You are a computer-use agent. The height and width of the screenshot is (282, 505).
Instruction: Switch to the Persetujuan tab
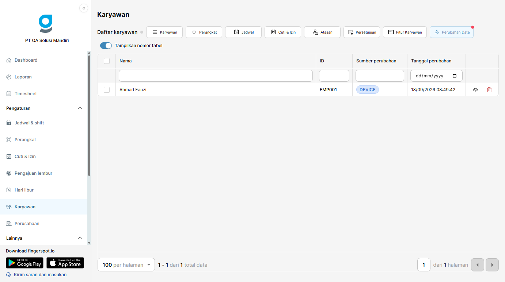coord(362,32)
